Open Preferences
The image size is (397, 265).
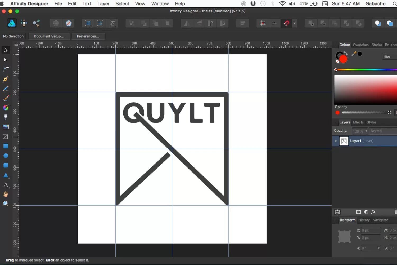click(x=88, y=36)
